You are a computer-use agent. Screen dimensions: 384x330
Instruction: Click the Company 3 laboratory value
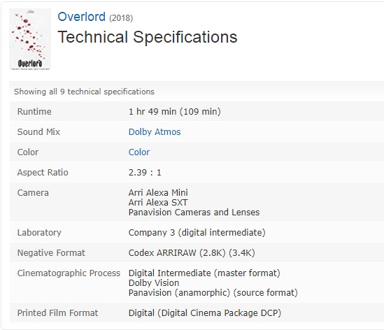[197, 233]
